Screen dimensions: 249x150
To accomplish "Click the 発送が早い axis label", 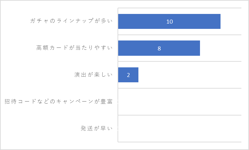I will [x=97, y=128].
